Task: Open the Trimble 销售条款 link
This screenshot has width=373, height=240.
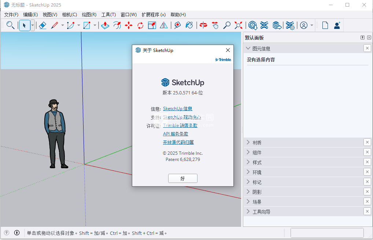Action: pyautogui.click(x=180, y=125)
